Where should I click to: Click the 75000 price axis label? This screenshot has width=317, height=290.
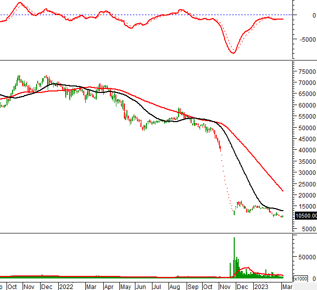[x=307, y=71]
